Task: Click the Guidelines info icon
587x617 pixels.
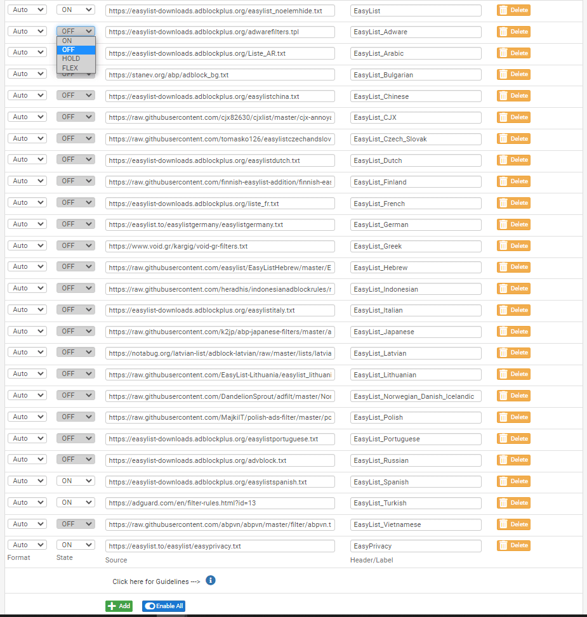Action: 211,580
